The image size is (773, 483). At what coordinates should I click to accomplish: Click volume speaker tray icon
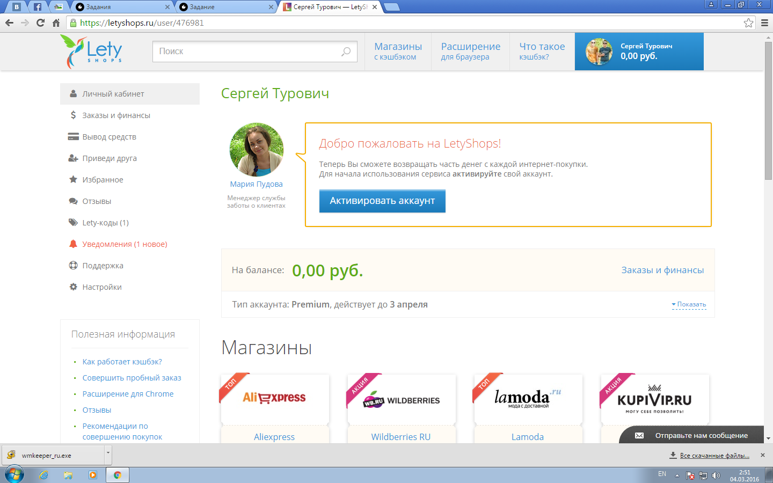[x=716, y=475]
